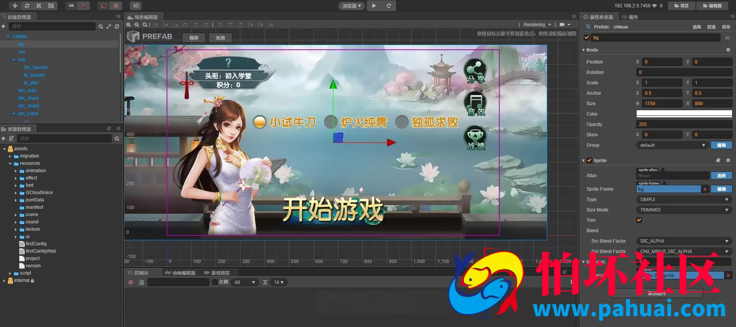Open the Sprite component help document icon
736x327 pixels.
718,160
